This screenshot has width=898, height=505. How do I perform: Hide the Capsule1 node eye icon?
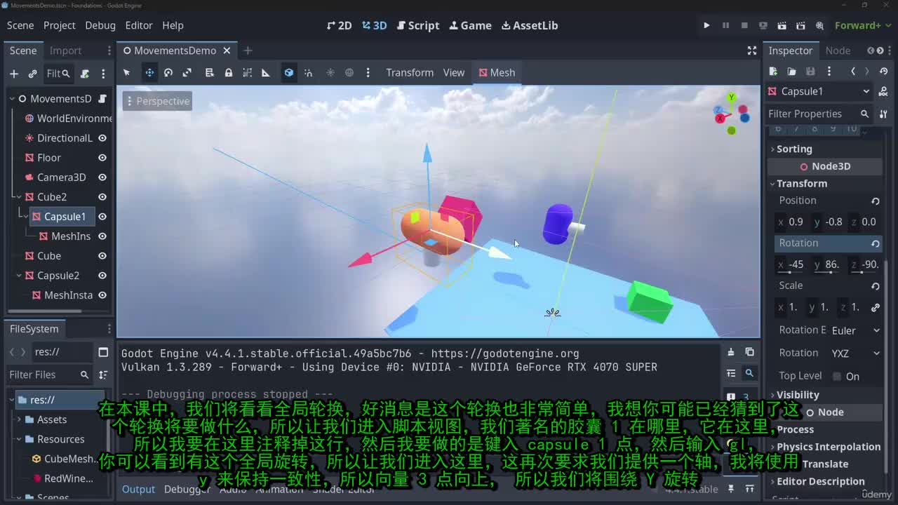click(102, 217)
